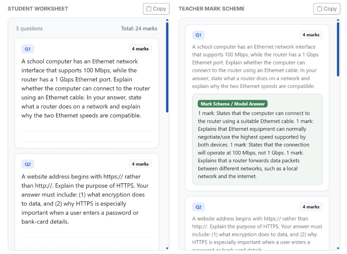Click the Q1 badge in Student Worksheet

point(28,49)
